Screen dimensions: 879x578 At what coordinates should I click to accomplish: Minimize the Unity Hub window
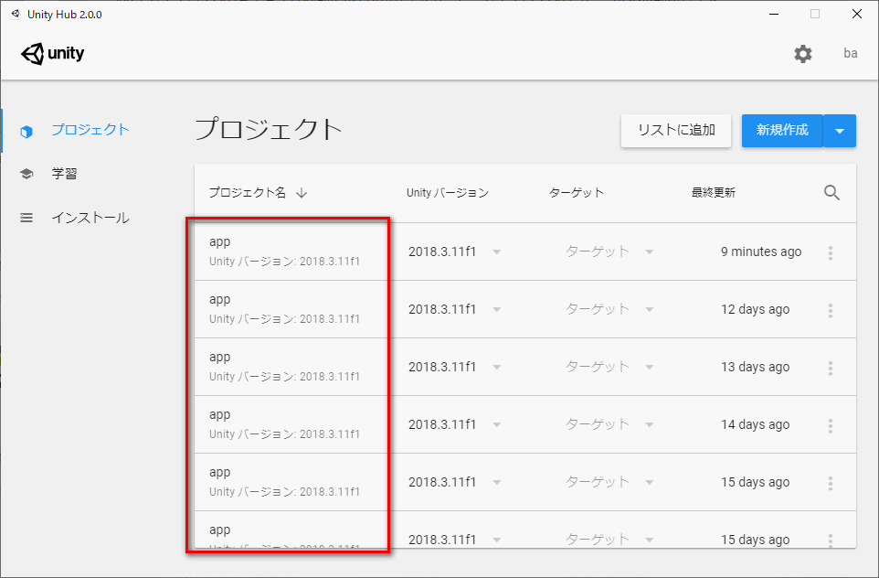[774, 14]
